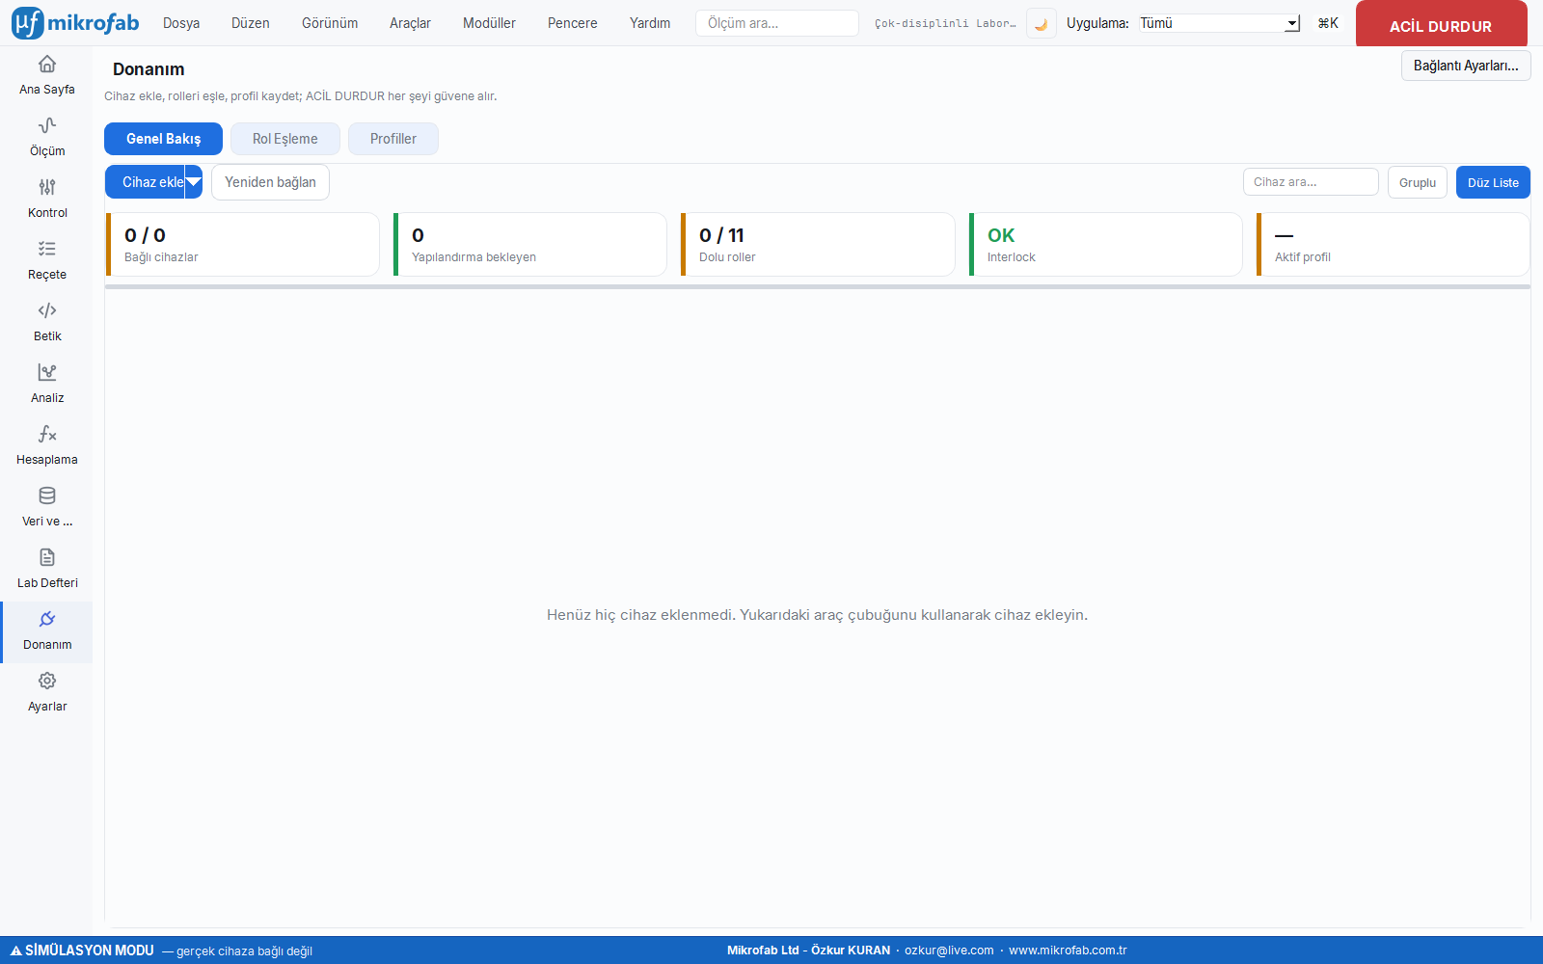Open the Yardım menu
The width and height of the screenshot is (1543, 964).
pos(650,23)
